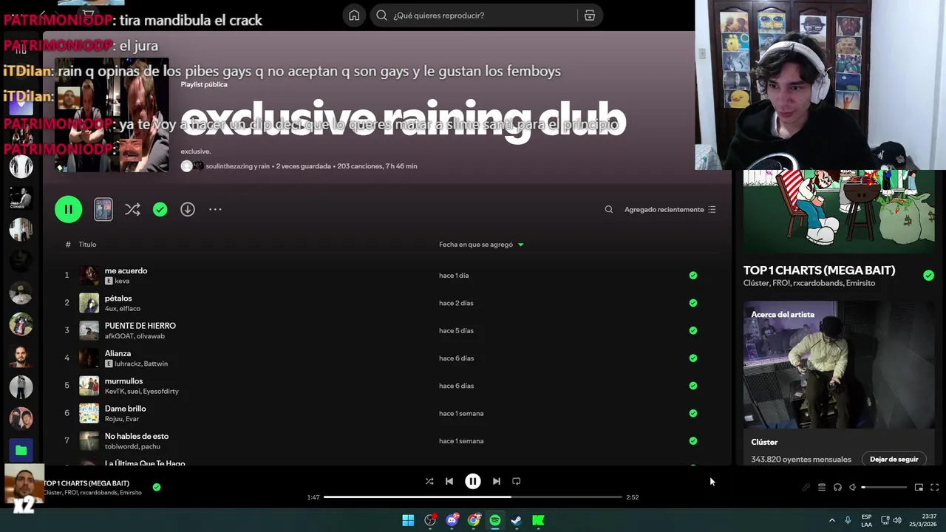Expand the system tray hidden icons chevron
This screenshot has width=946, height=532.
pyautogui.click(x=831, y=521)
